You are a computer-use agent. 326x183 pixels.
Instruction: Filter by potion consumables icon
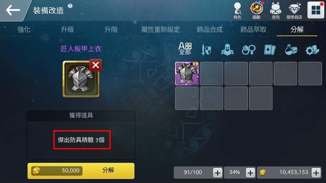coord(291,49)
